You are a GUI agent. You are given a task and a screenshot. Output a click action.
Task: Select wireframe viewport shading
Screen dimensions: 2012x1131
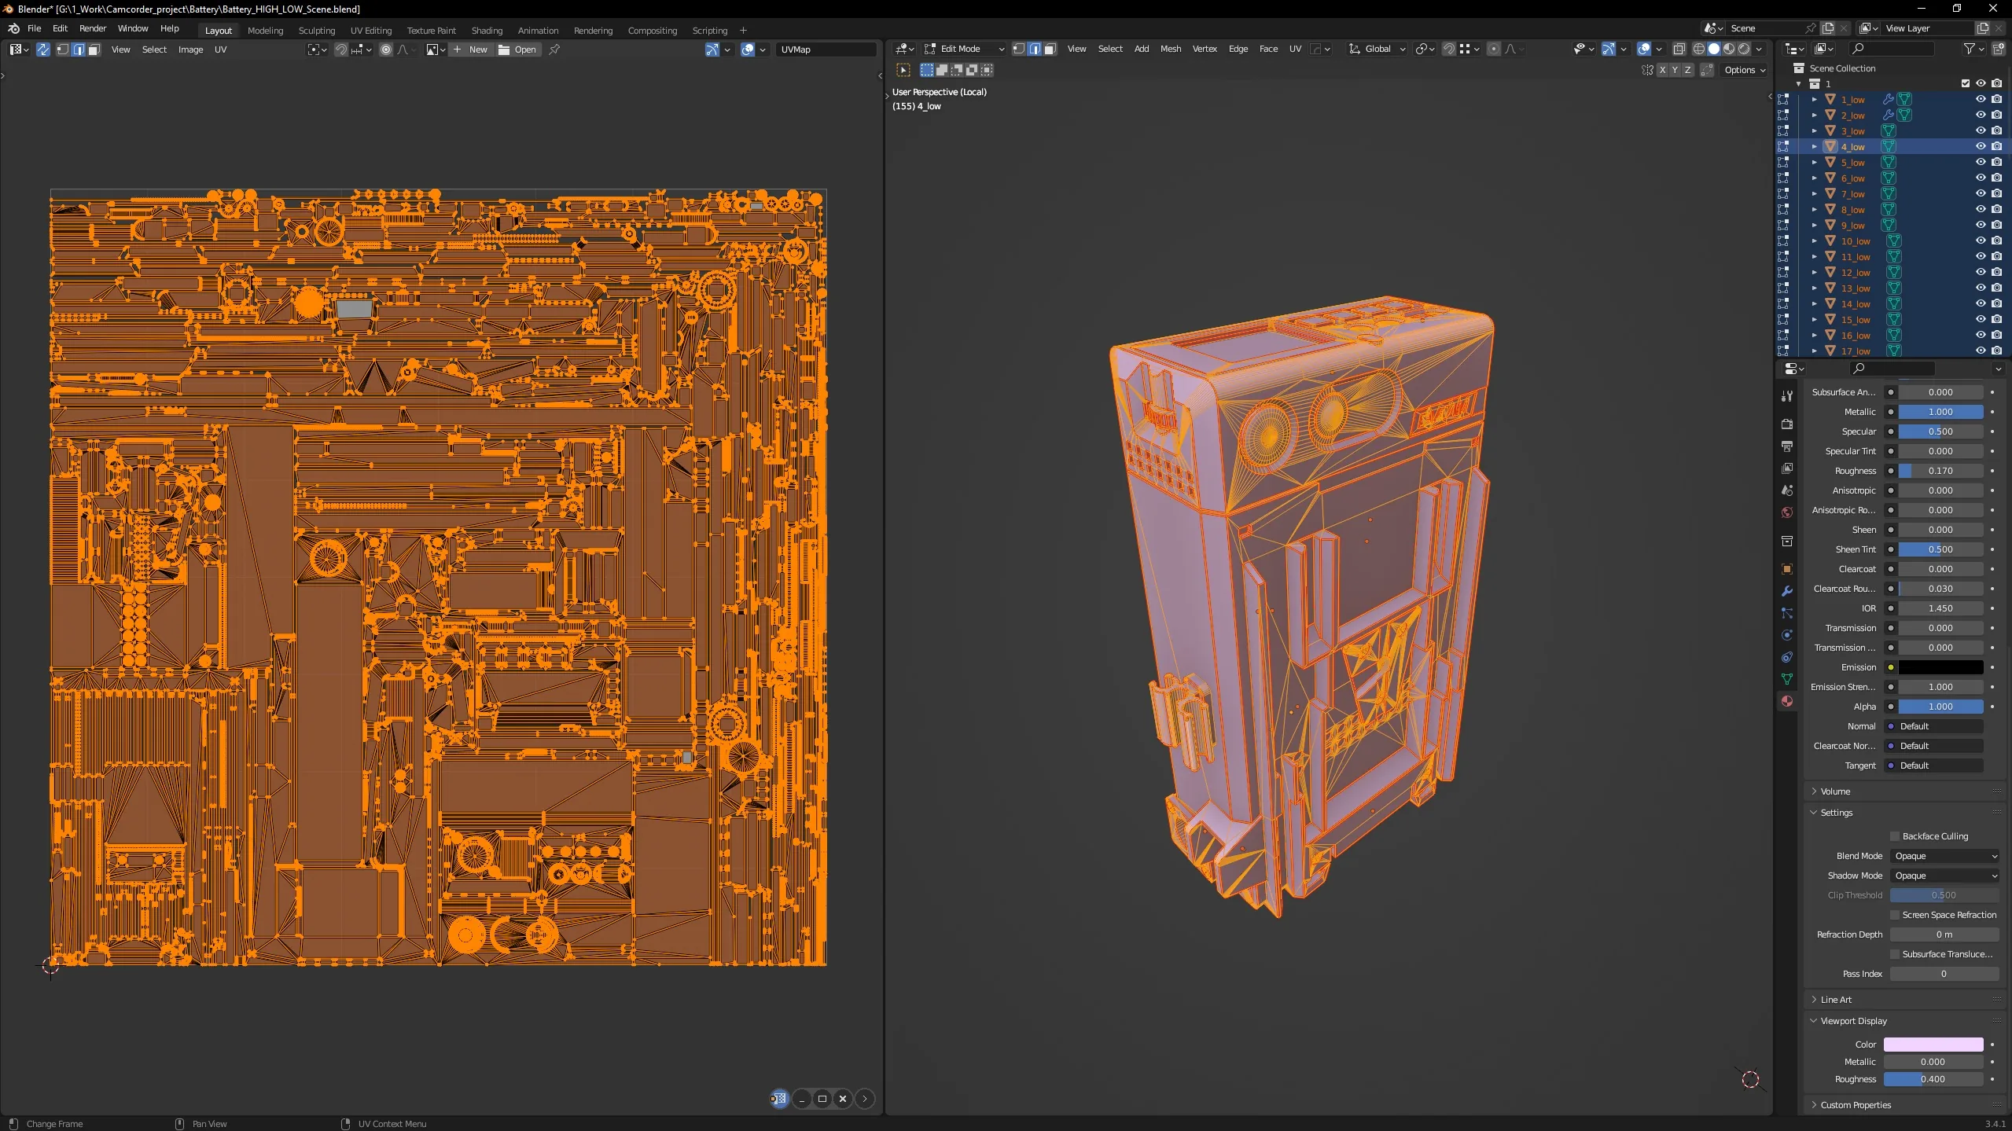(1699, 49)
